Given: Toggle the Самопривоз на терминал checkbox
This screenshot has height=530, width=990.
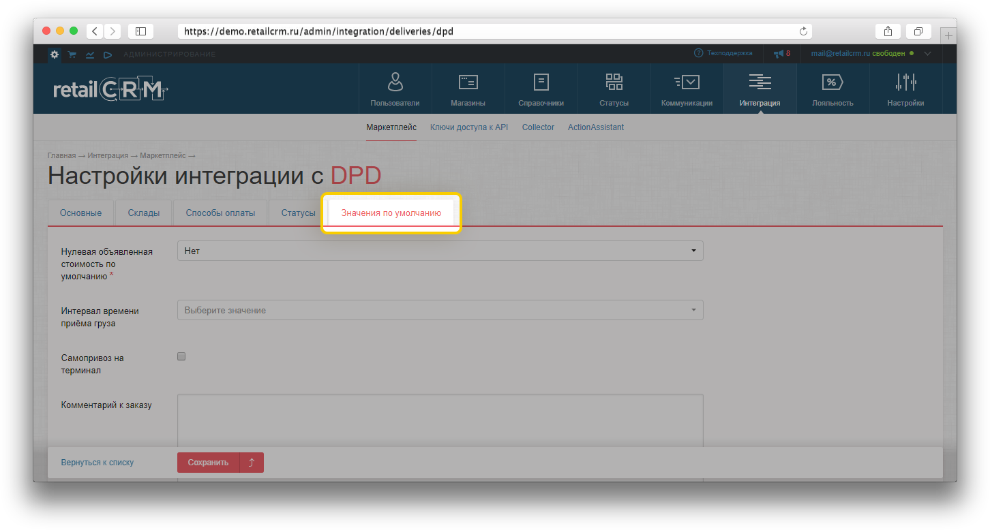Looking at the screenshot, I should [181, 356].
